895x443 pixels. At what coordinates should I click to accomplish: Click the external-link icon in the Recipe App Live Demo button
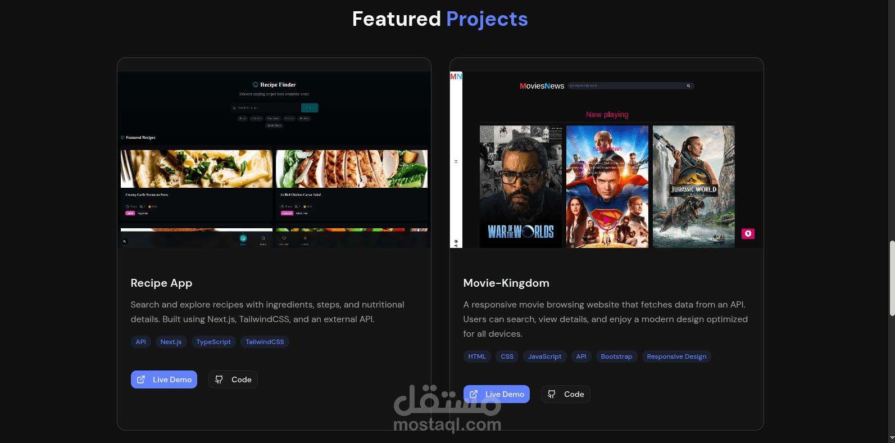pos(141,379)
